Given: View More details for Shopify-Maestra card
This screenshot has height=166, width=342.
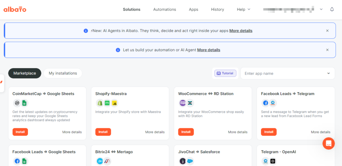Looking at the screenshot, I should [155, 132].
